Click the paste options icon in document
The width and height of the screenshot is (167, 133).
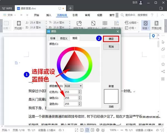click(16, 63)
